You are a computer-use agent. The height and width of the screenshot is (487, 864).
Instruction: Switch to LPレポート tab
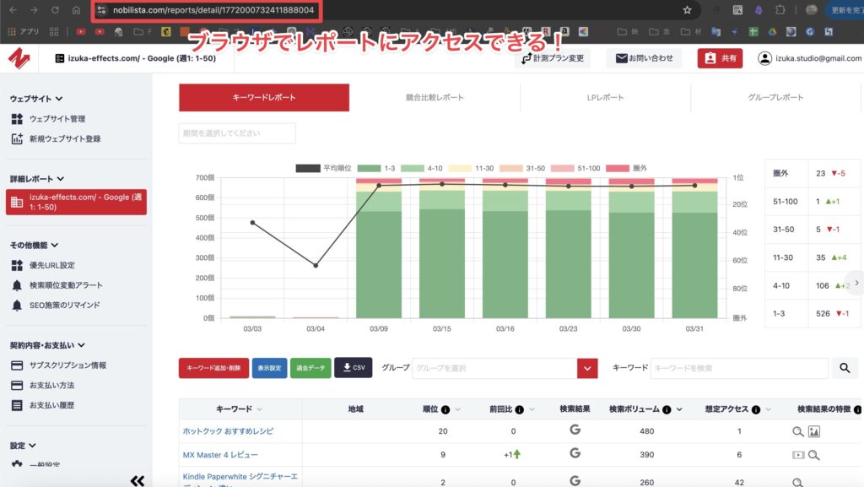[605, 98]
